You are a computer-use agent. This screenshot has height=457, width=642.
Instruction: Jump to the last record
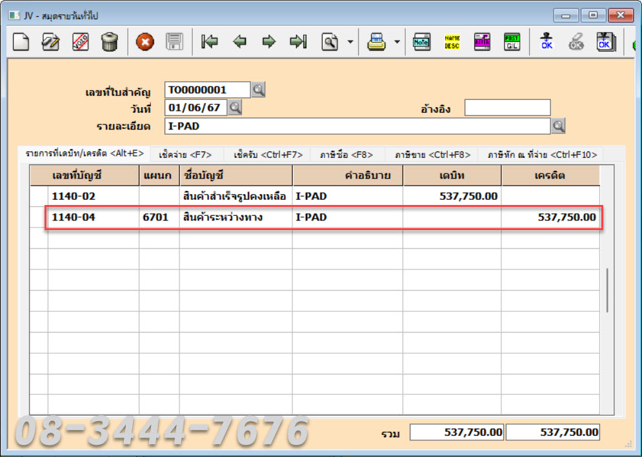[299, 42]
